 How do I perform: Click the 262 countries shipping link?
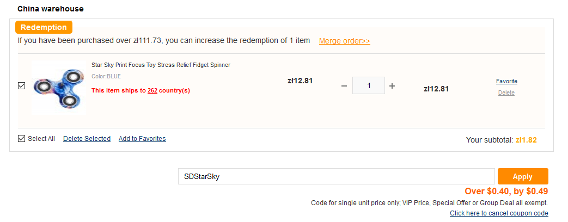pyautogui.click(x=152, y=90)
